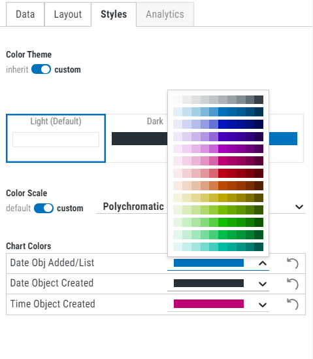Viewport: 313px width, 359px height.
Task: Collapse the Date Obj Added/List color picker
Action: (x=263, y=264)
